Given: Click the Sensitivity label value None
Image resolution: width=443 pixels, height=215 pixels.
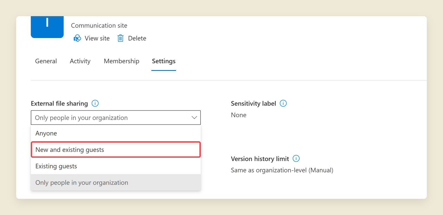Looking at the screenshot, I should (x=239, y=115).
